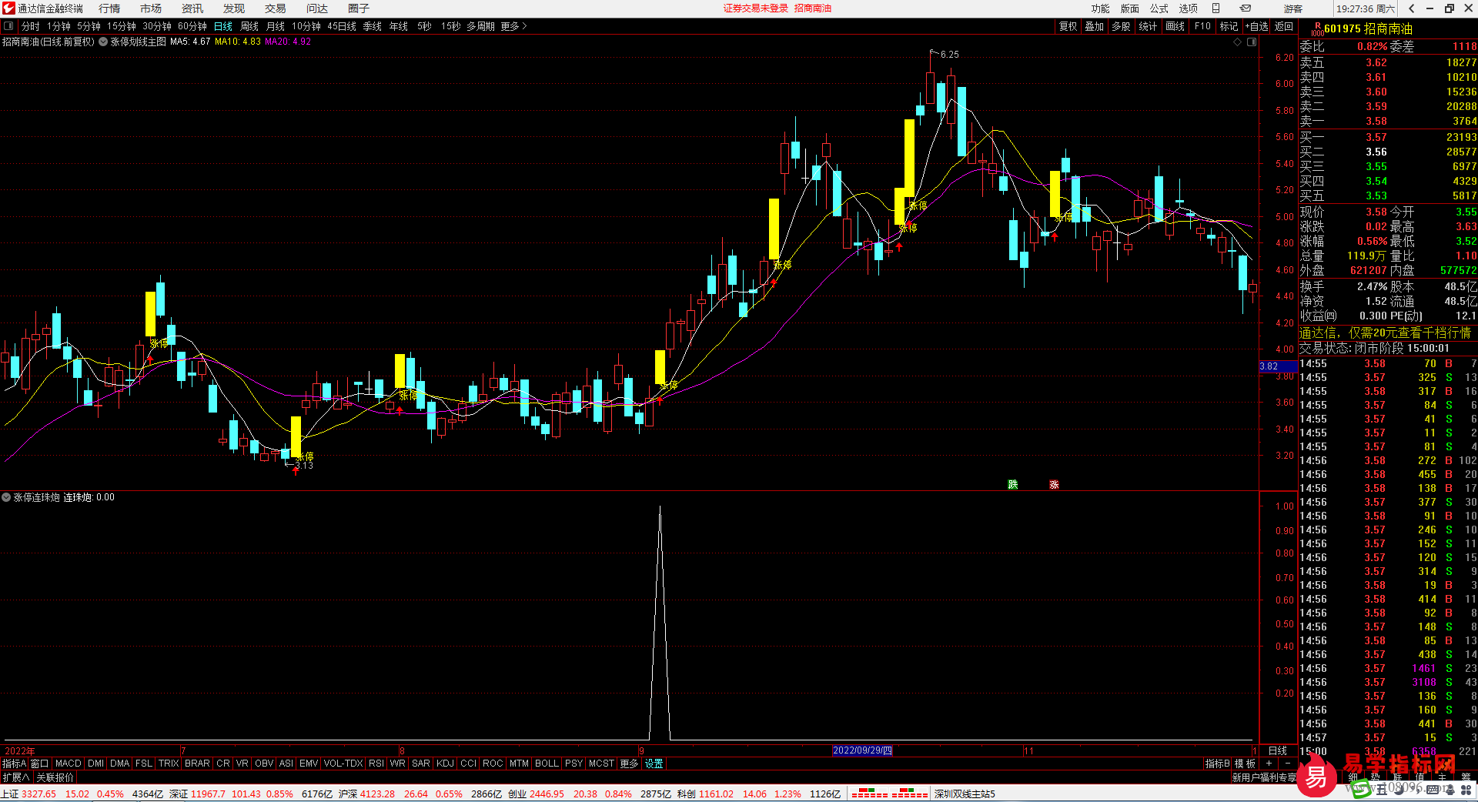Toggle the 扩展 panel expander
This screenshot has width=1478, height=802.
15,777
